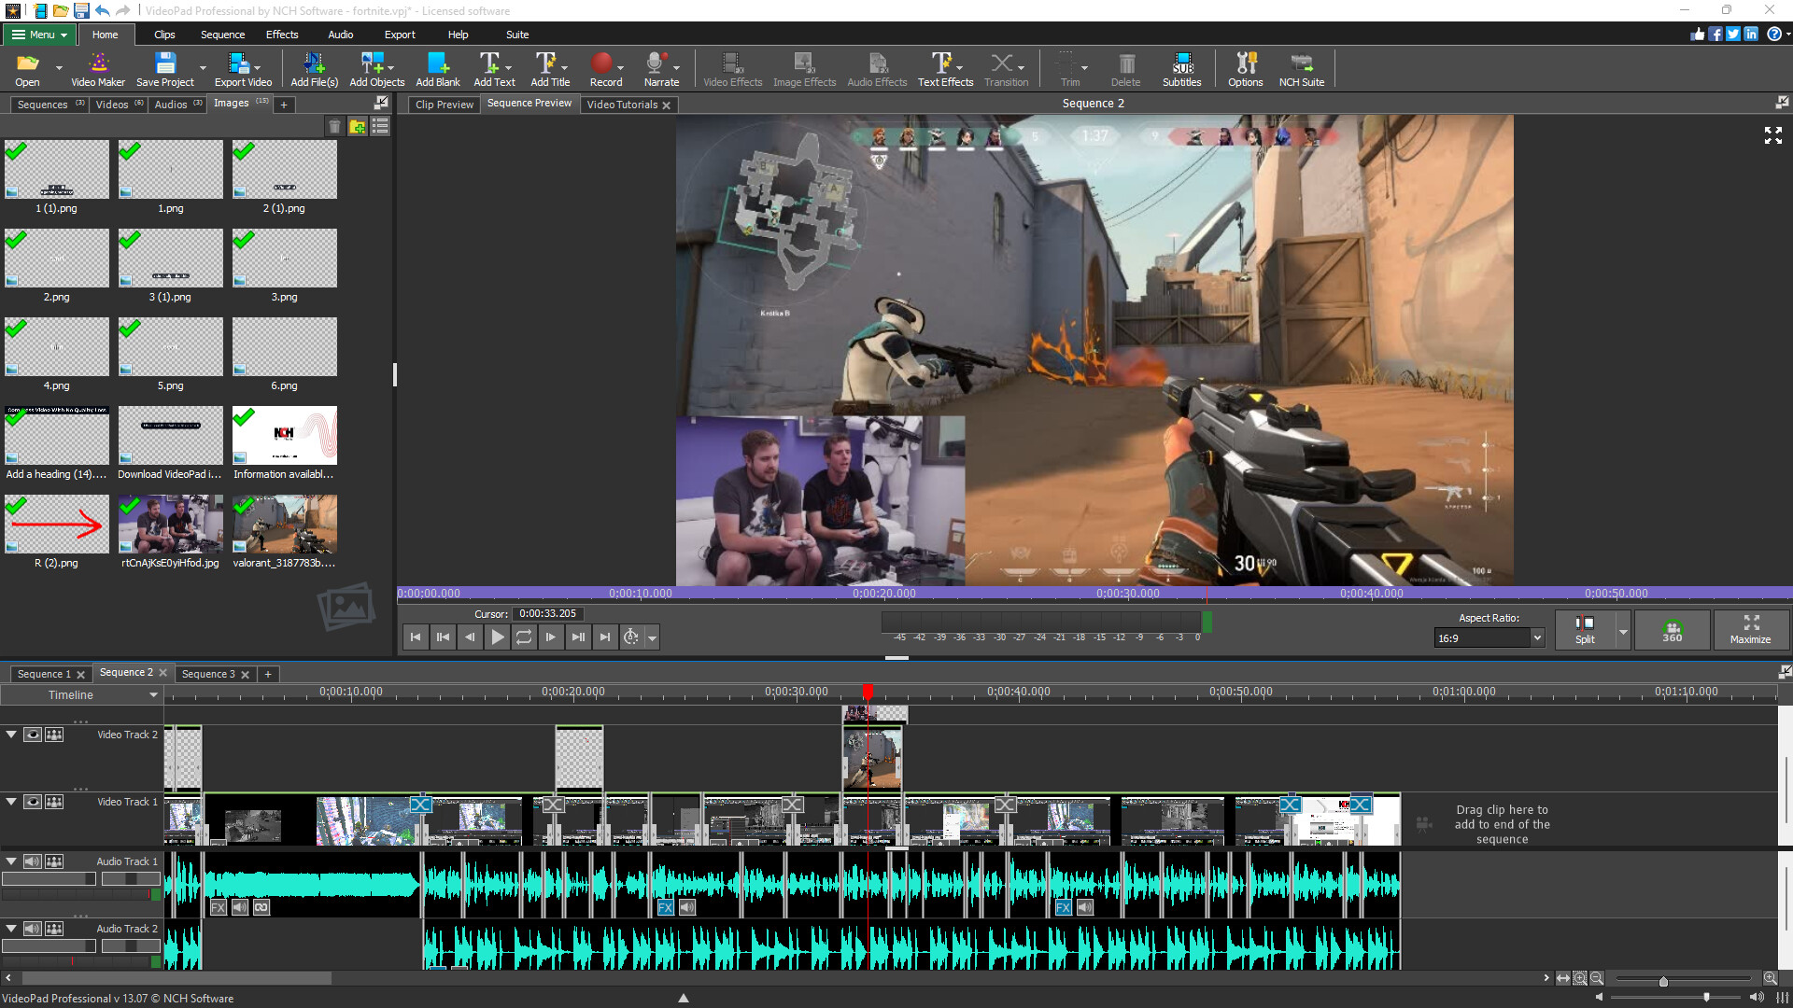
Task: Select the Video Effects tool
Action: tap(731, 67)
